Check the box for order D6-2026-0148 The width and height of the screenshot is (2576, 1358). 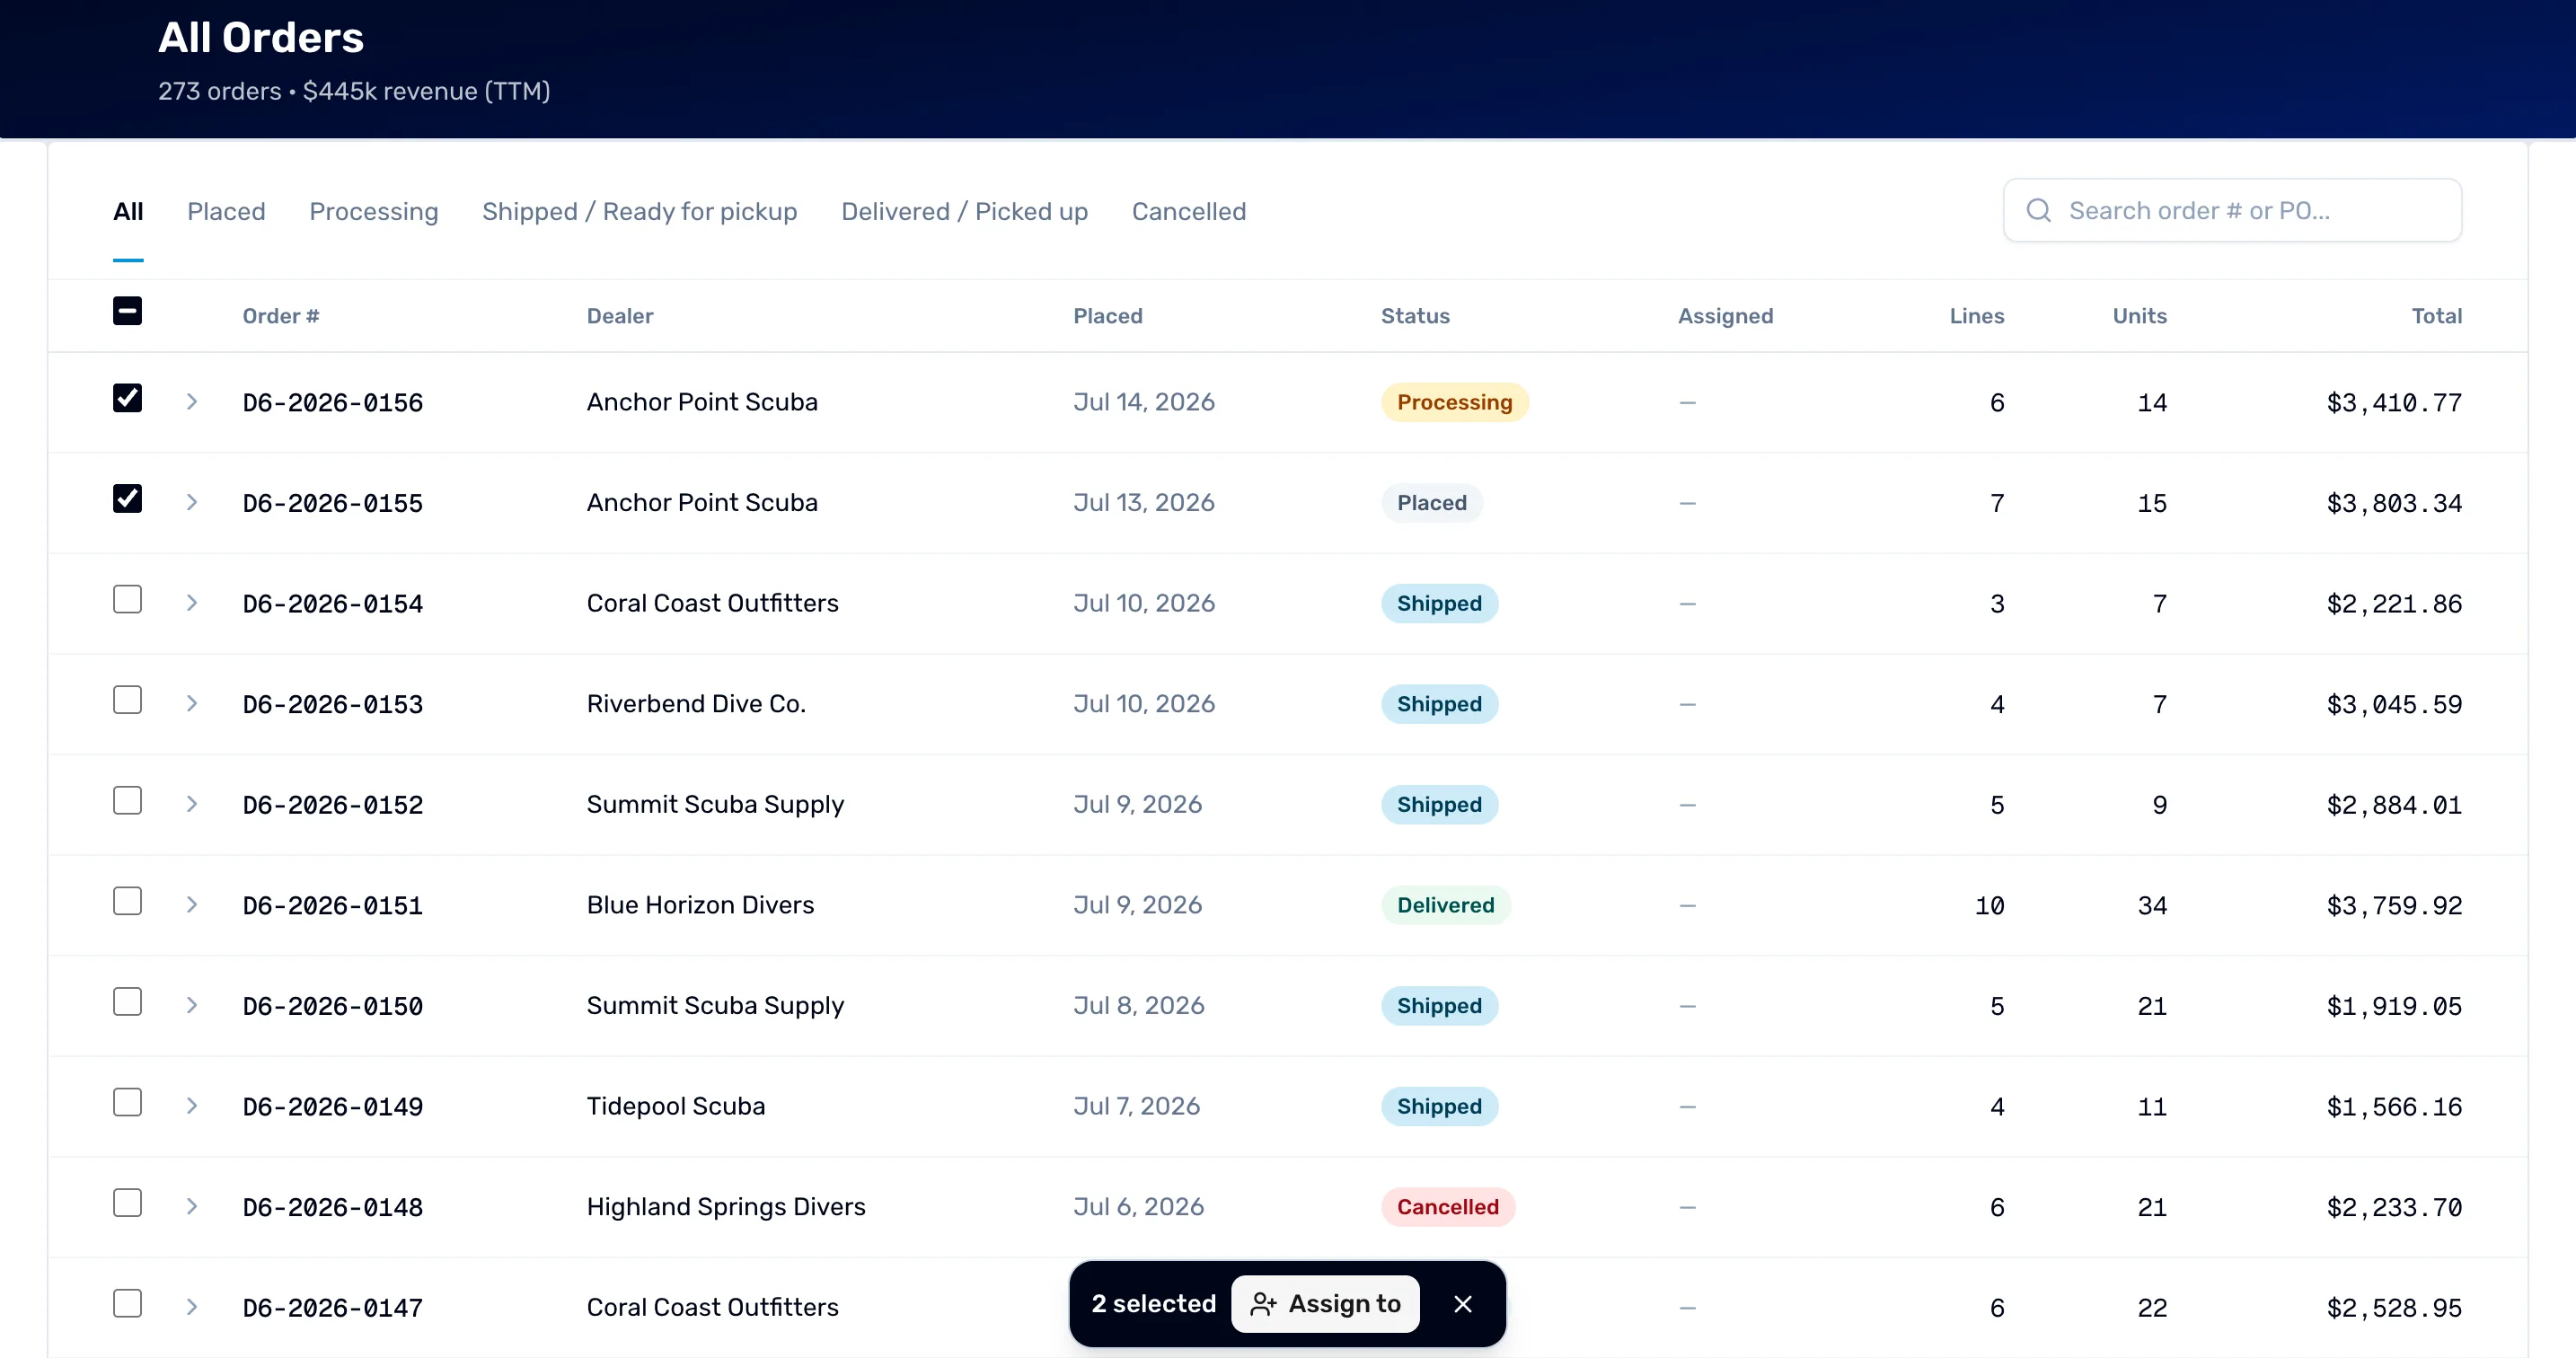tap(127, 1203)
